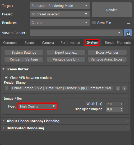134x145 pixels.
Task: Enable the Render Stamp checkbox
Action: (x=7, y=88)
